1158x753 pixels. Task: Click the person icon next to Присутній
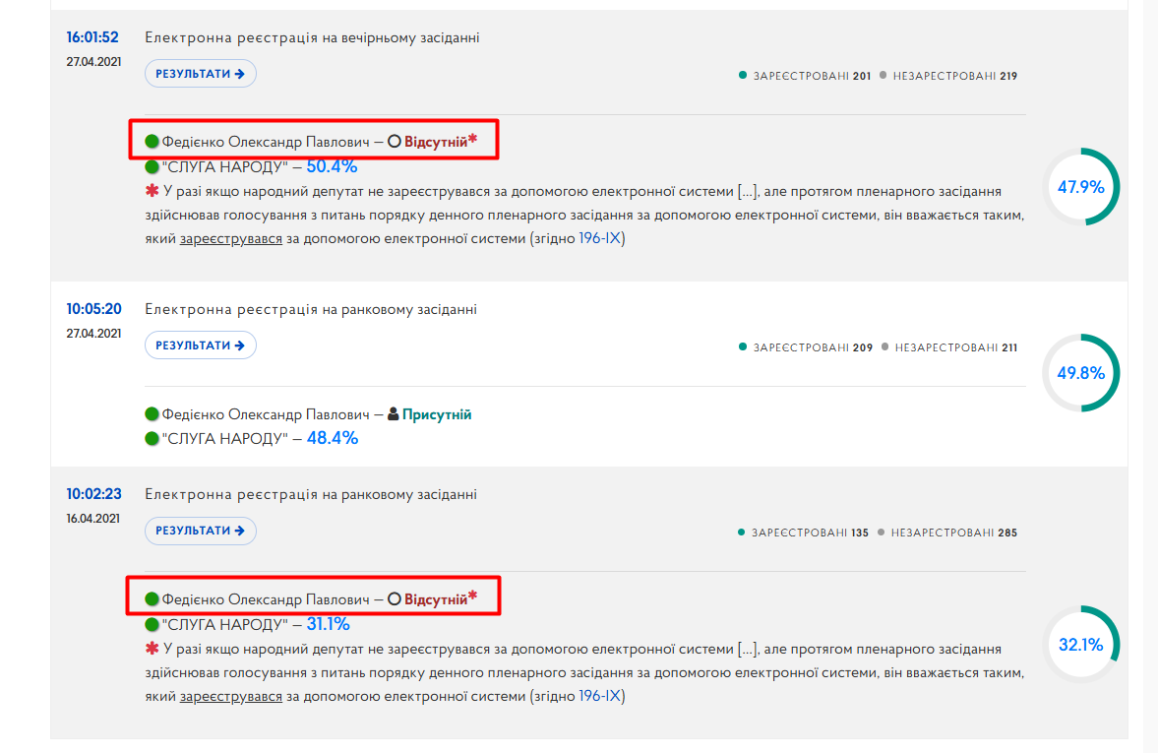click(394, 413)
